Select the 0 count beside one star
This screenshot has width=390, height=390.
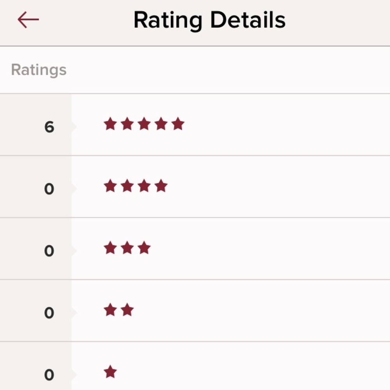pos(49,375)
